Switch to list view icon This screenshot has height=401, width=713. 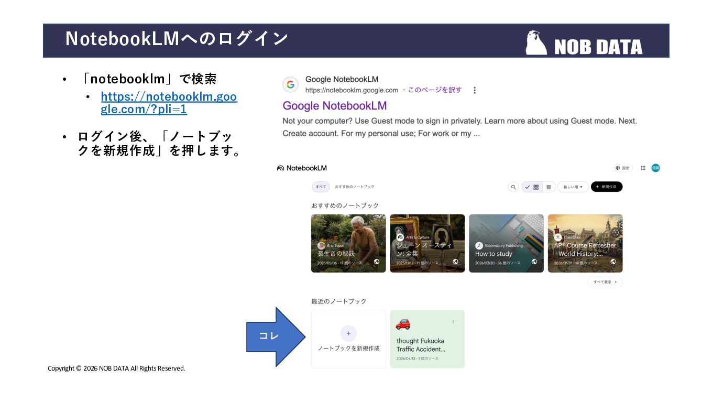point(549,187)
